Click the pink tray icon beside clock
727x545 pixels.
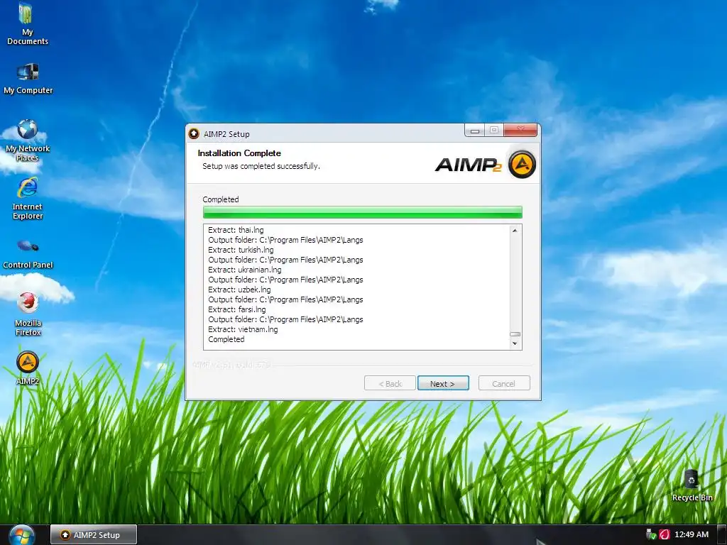[665, 534]
